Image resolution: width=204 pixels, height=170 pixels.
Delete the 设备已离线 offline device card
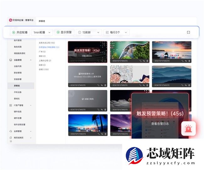coord(105,109)
